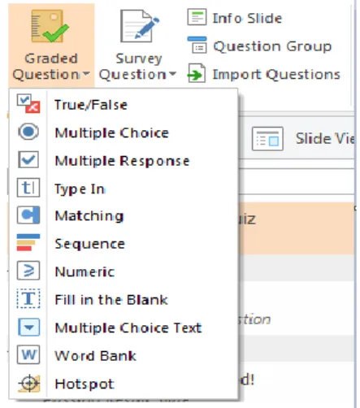Click the True/False question icon
Image resolution: width=360 pixels, height=408 pixels.
point(28,103)
